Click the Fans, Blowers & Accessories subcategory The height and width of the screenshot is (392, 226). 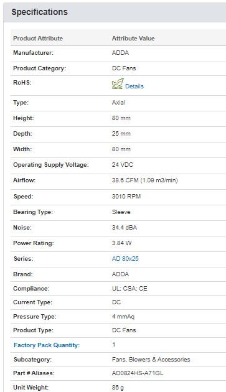pyautogui.click(x=151, y=360)
